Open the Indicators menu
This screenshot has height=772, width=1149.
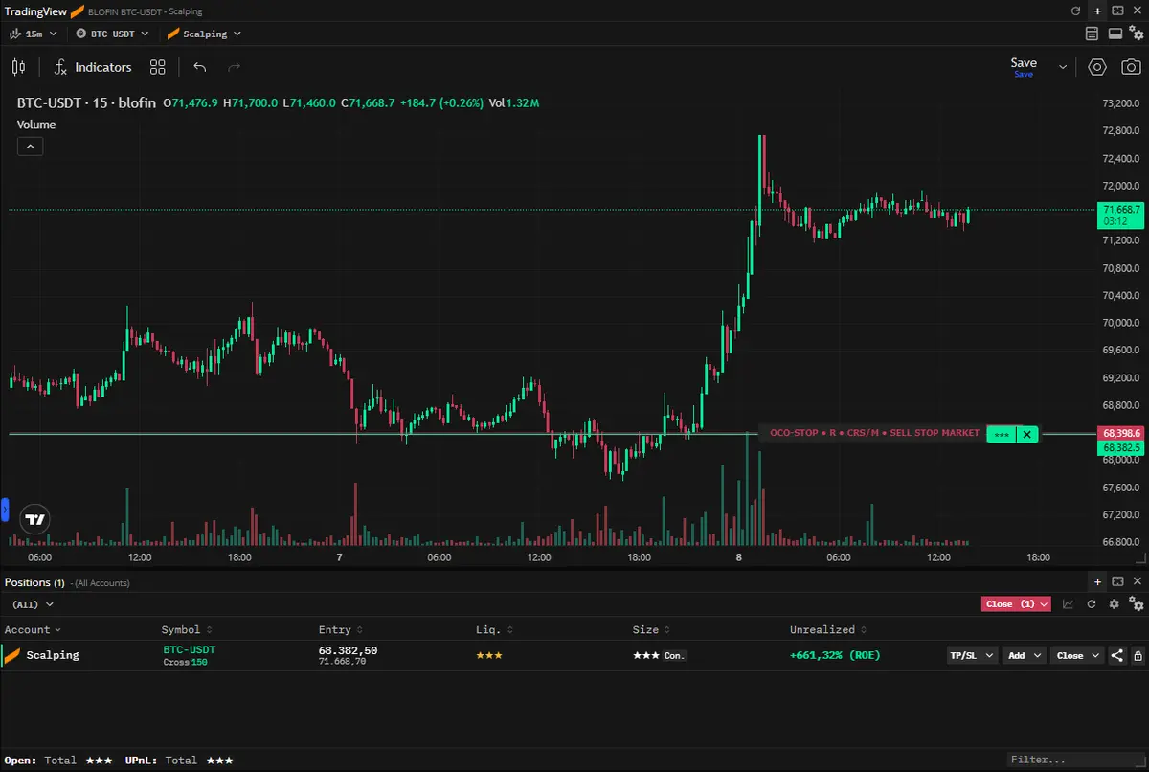(x=93, y=67)
